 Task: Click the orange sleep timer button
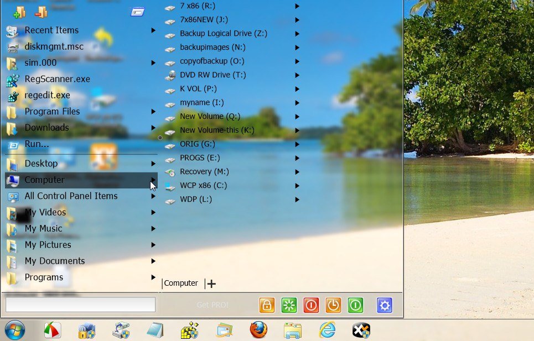click(x=333, y=305)
